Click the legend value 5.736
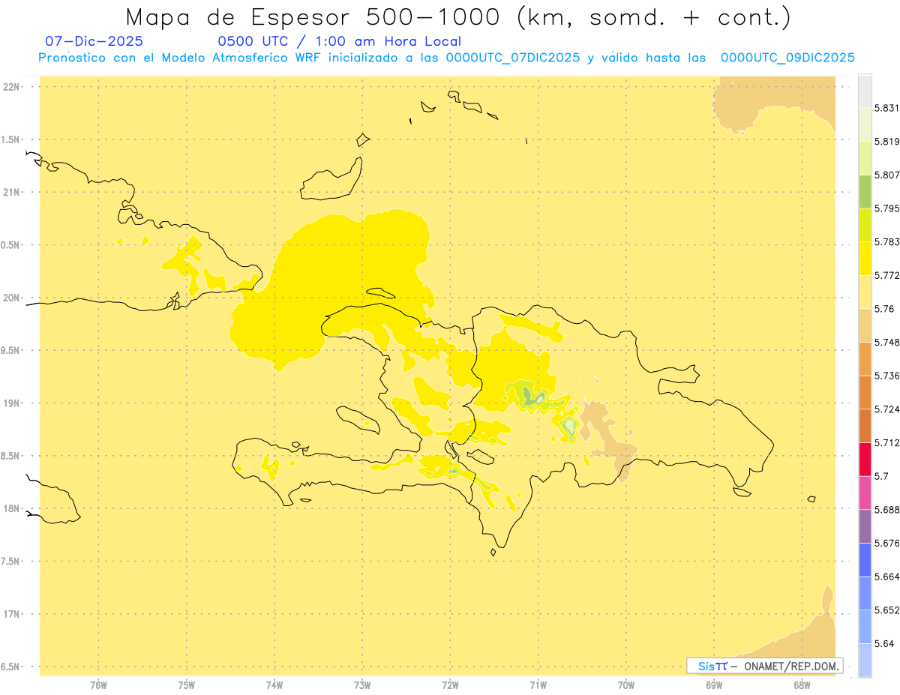This screenshot has width=900, height=695. coord(887,376)
